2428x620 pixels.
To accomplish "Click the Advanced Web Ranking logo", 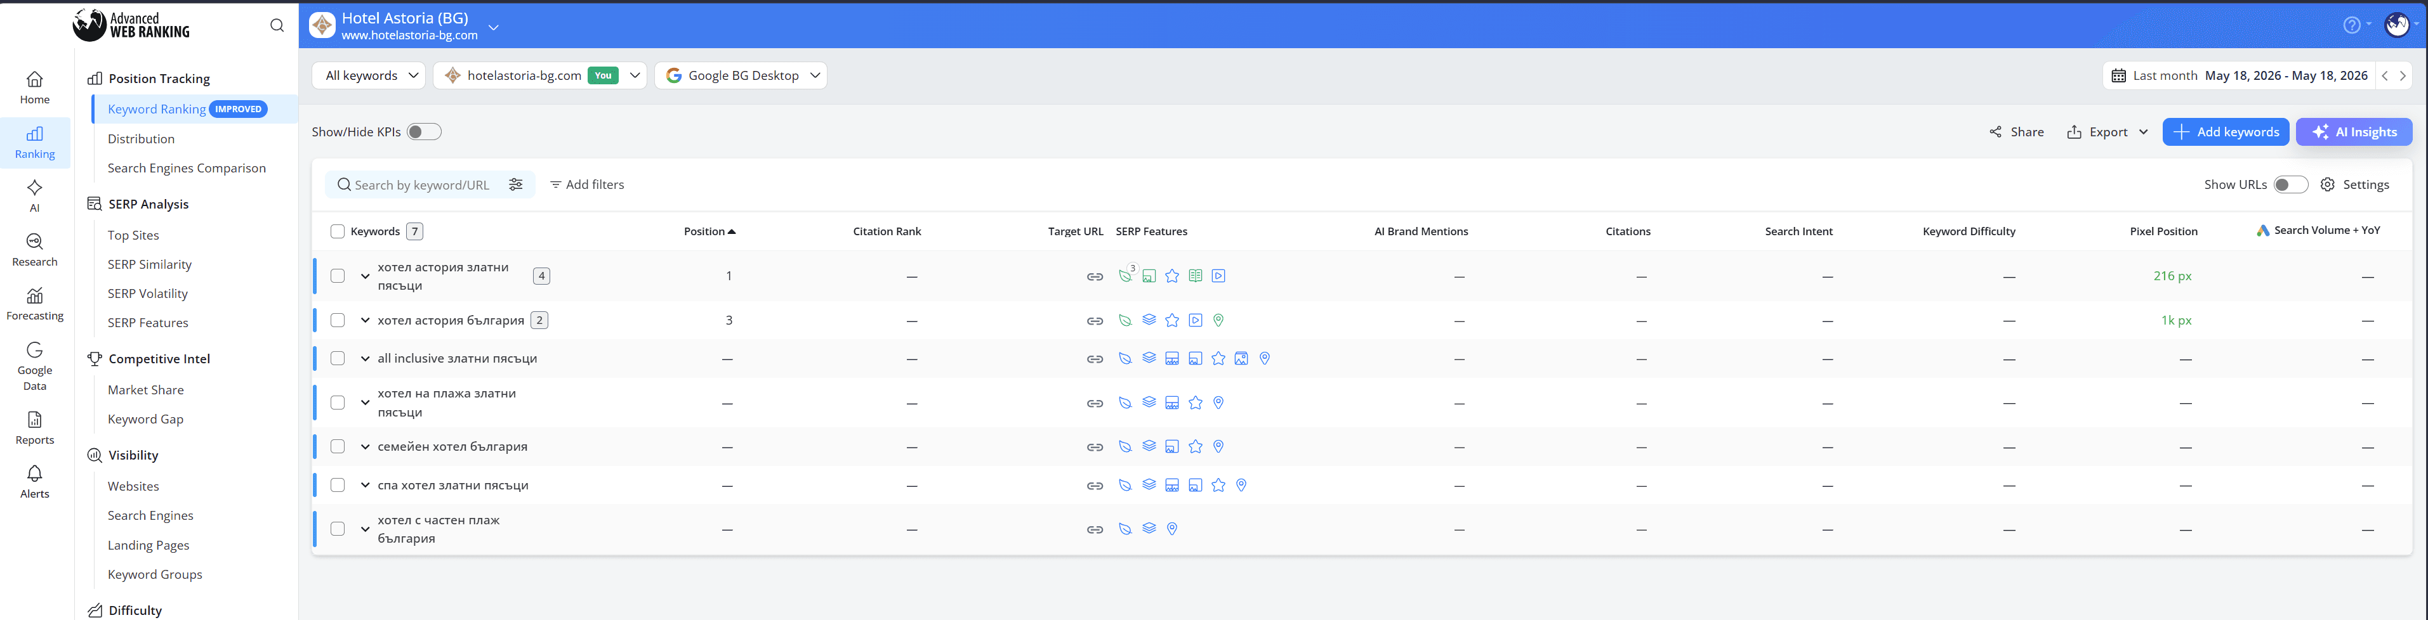I will [132, 25].
